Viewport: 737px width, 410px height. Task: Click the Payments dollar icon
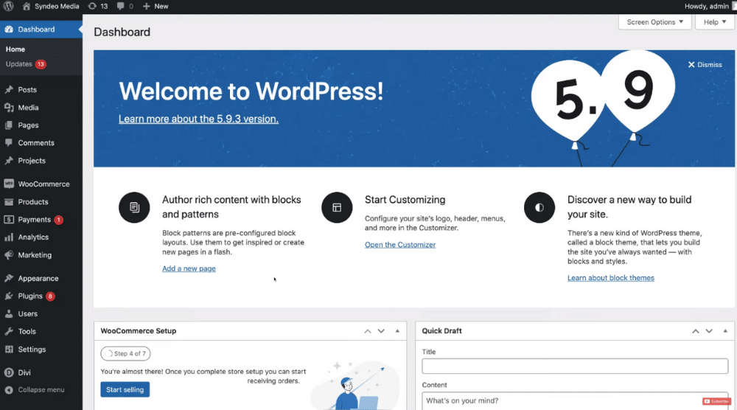pos(9,220)
